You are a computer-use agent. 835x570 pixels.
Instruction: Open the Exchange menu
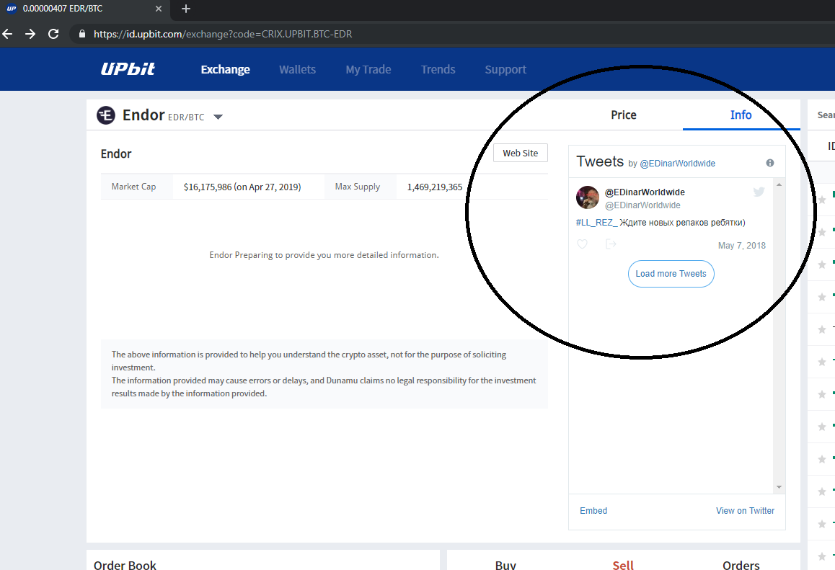[x=225, y=70]
